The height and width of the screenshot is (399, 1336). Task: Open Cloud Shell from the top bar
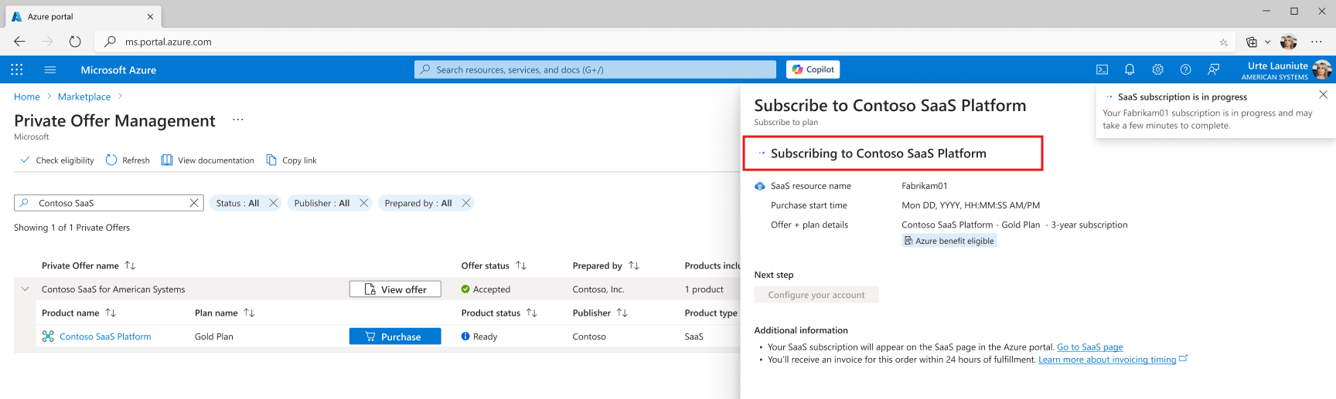click(1102, 69)
